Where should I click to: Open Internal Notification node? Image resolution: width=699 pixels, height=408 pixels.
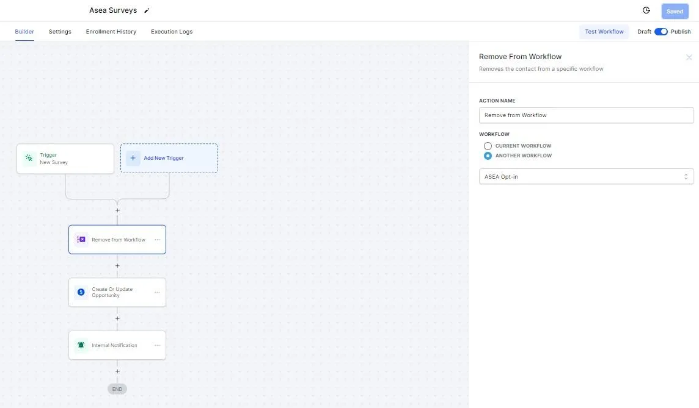pyautogui.click(x=117, y=345)
